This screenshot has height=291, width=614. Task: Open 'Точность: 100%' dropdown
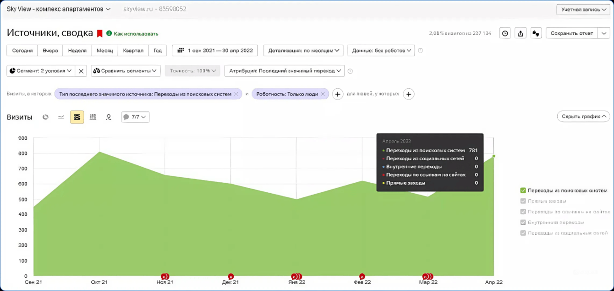[x=192, y=71]
